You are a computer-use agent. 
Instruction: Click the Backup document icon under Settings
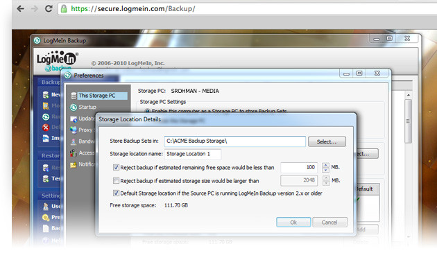click(x=46, y=228)
